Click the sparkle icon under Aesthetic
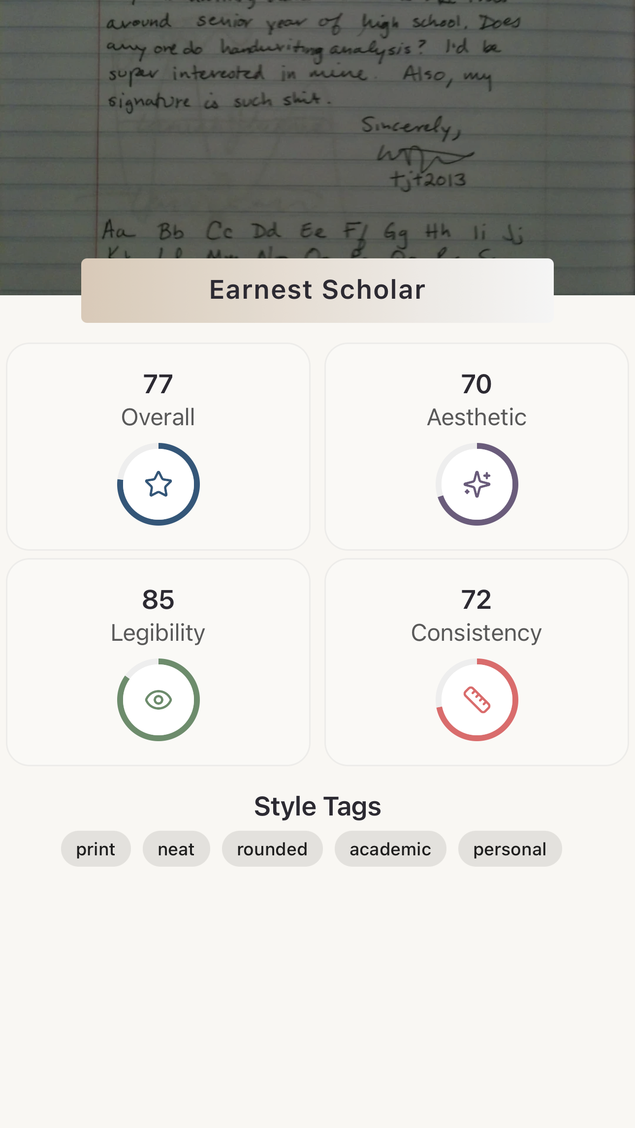Viewport: 635px width, 1128px height. (476, 484)
